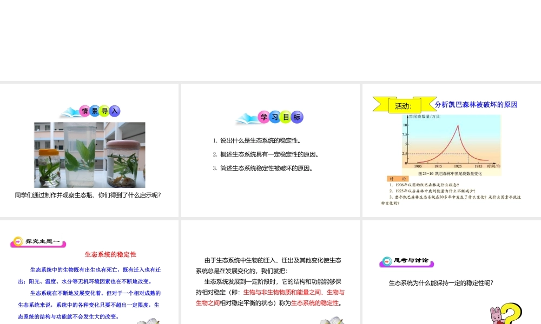Click the orange 讨论 label tag
Viewport: 541px width, 324px height.
tap(398, 179)
